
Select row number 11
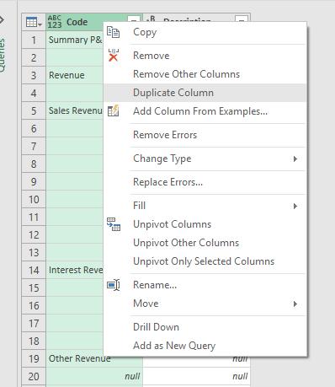pos(34,217)
